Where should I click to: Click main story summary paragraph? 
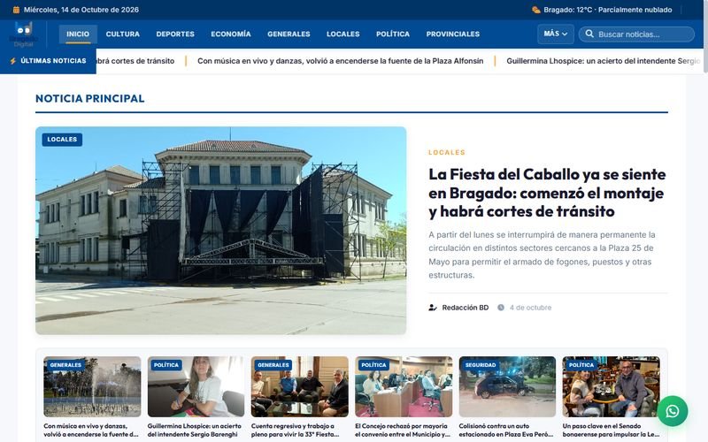(542, 255)
